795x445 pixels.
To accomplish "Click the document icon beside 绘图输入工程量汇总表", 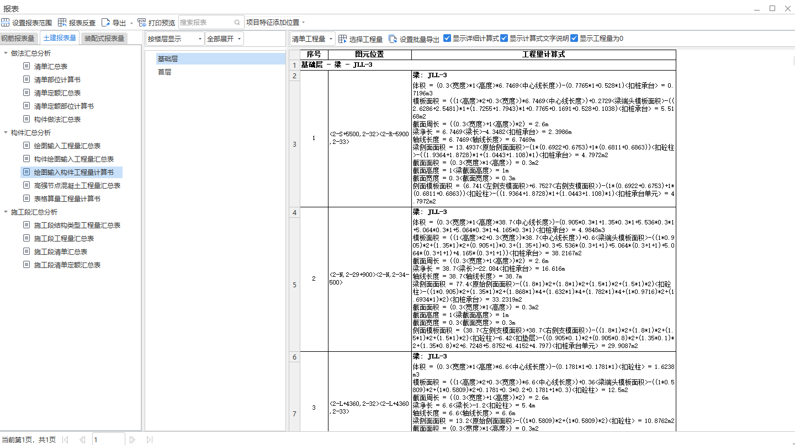I will (x=26, y=146).
